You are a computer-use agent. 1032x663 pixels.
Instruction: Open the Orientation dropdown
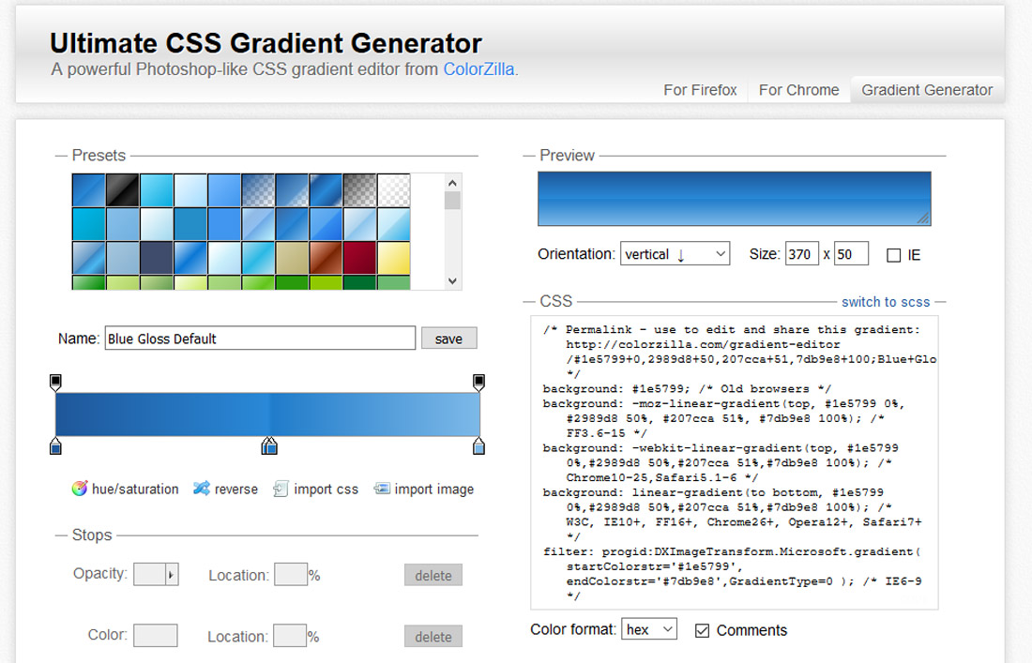[675, 253]
